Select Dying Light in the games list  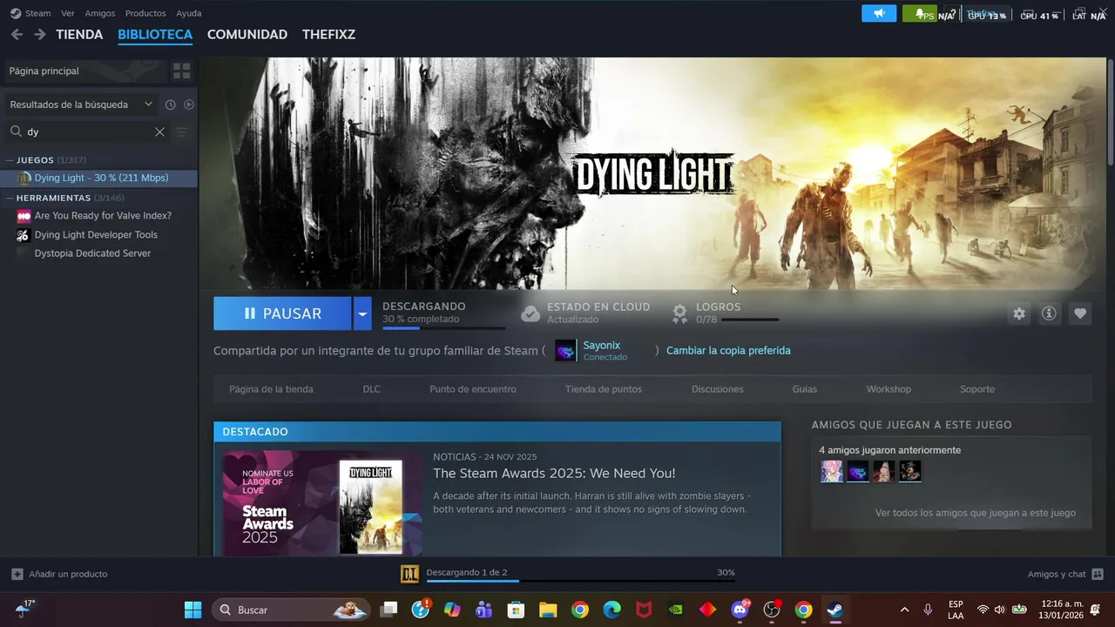[x=98, y=178]
